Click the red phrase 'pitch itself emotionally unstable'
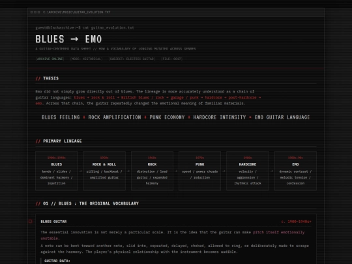352x264 pixels. click(278, 232)
